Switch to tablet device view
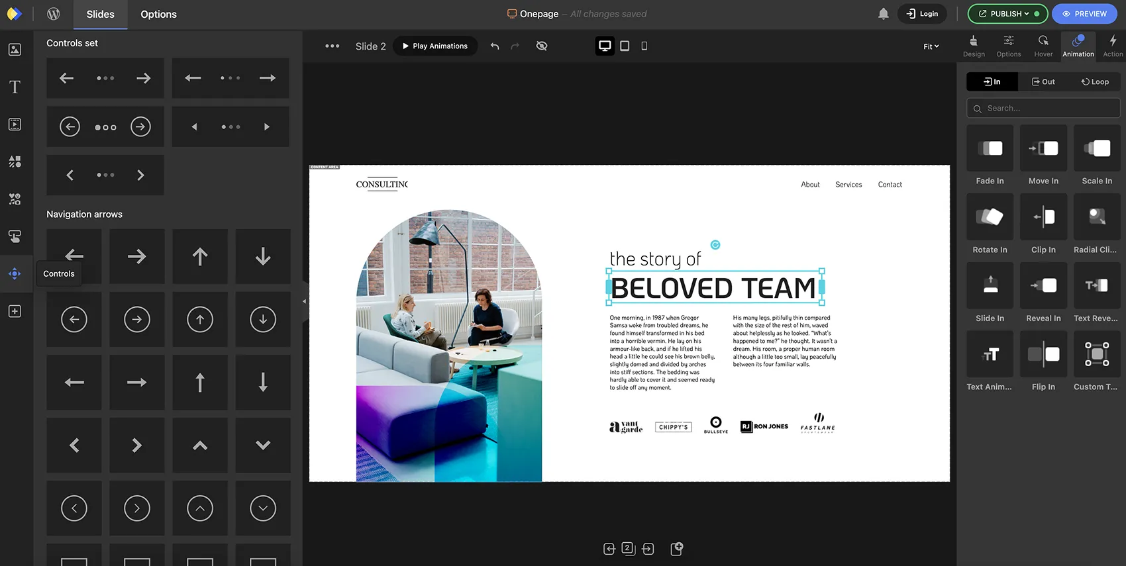This screenshot has width=1126, height=566. pyautogui.click(x=625, y=46)
